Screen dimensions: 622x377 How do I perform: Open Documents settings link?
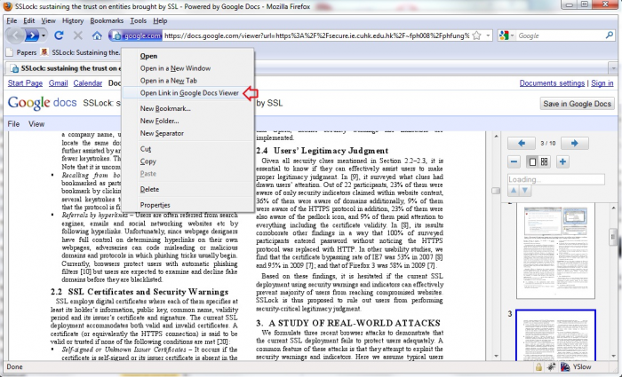click(x=552, y=83)
